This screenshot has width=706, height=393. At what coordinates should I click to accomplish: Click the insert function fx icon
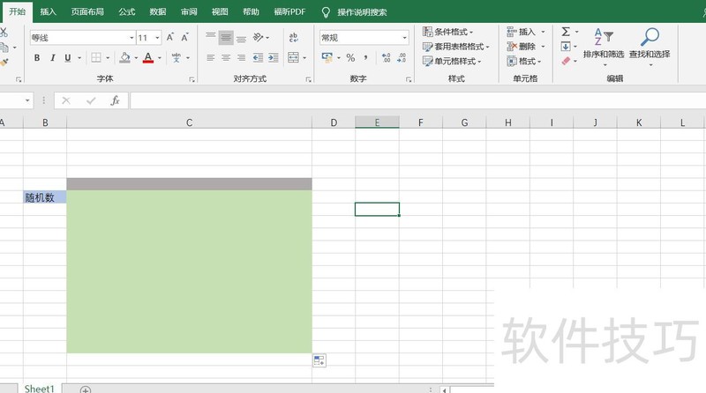tap(116, 100)
